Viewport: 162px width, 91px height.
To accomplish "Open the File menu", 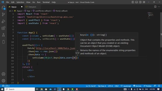I will coord(7,2).
